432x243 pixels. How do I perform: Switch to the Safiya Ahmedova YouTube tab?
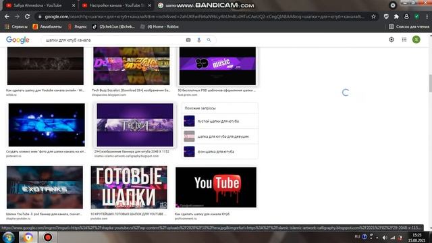[x=38, y=5]
